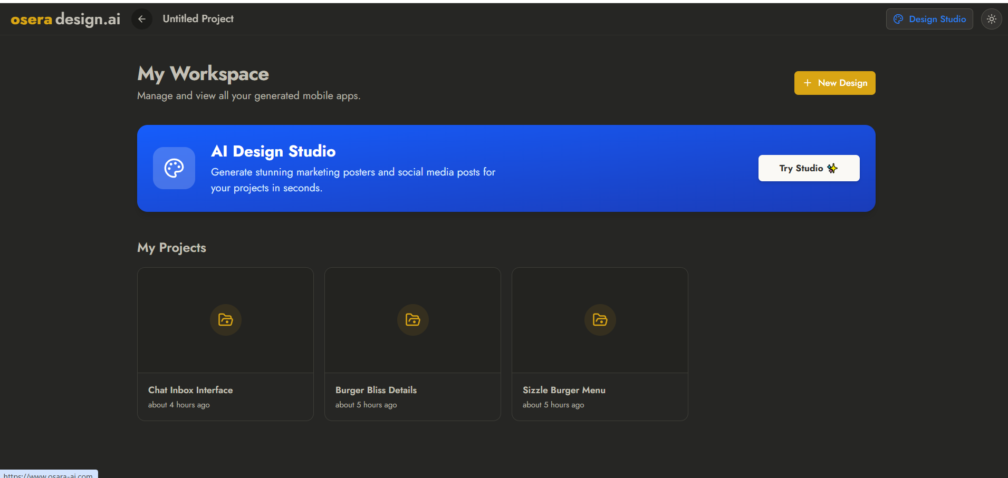
Task: Click the My Projects heading
Action: [171, 248]
